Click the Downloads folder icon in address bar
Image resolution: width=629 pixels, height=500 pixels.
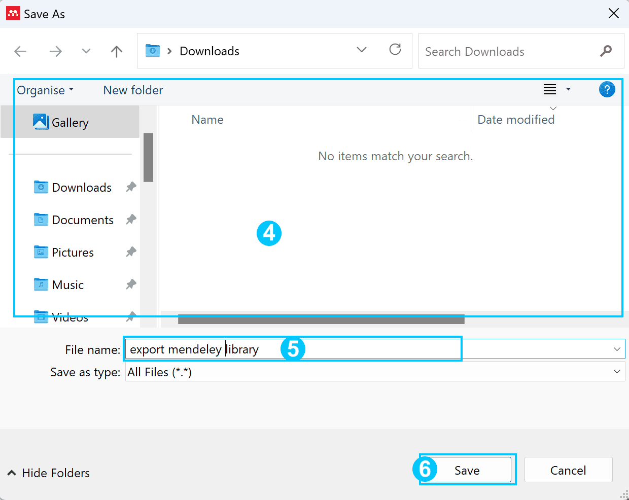(153, 51)
